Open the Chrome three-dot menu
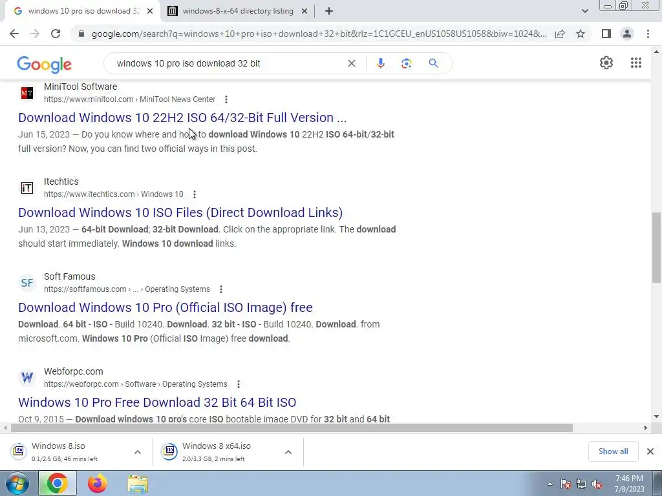The image size is (662, 496). (x=648, y=34)
